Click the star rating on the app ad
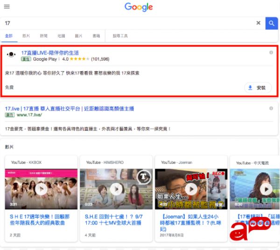Screen dimensions: 280x250 (x=79, y=59)
